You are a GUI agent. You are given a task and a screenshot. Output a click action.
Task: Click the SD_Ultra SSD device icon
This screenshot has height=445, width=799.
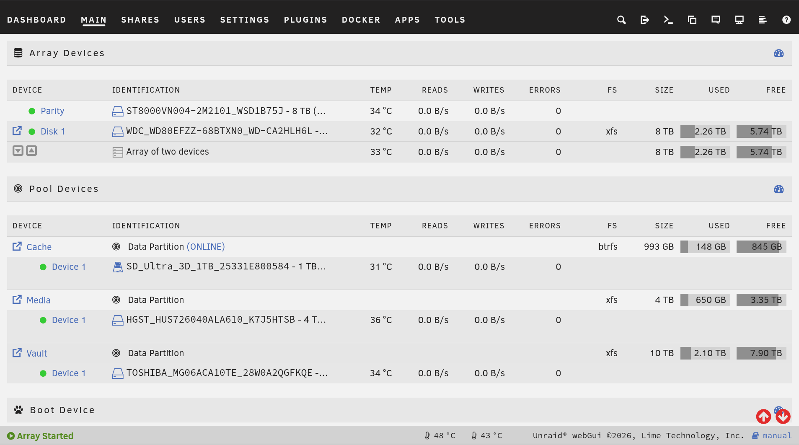118,267
